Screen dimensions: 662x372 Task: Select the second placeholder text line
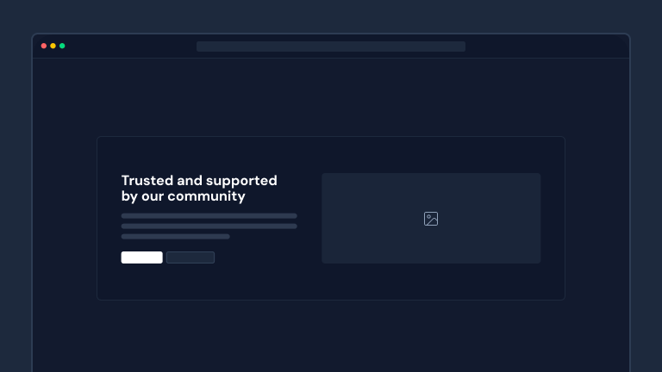click(x=209, y=226)
